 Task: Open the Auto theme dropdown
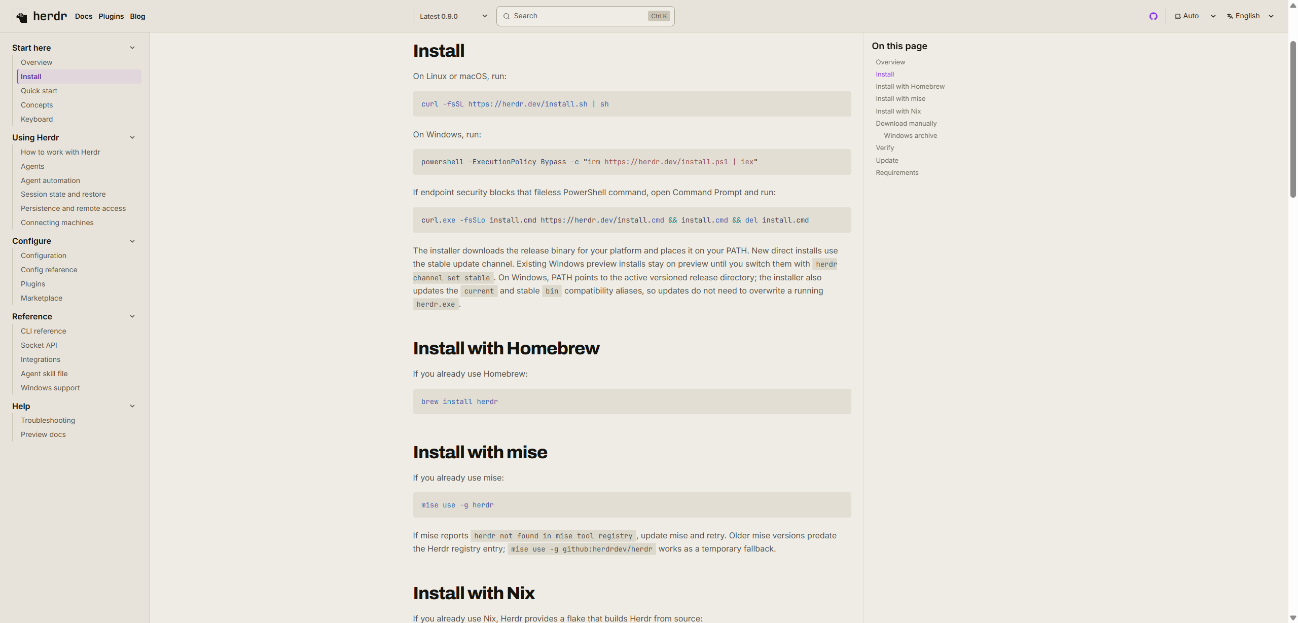coord(1195,16)
